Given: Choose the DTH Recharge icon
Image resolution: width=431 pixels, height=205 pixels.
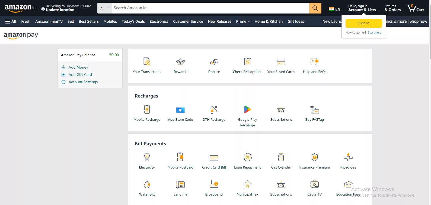Looking at the screenshot, I should [x=214, y=109].
